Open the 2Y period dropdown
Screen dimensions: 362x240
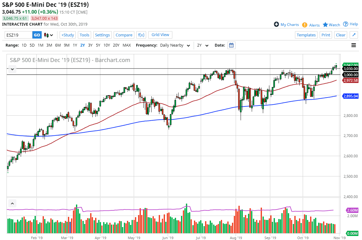click(203, 45)
